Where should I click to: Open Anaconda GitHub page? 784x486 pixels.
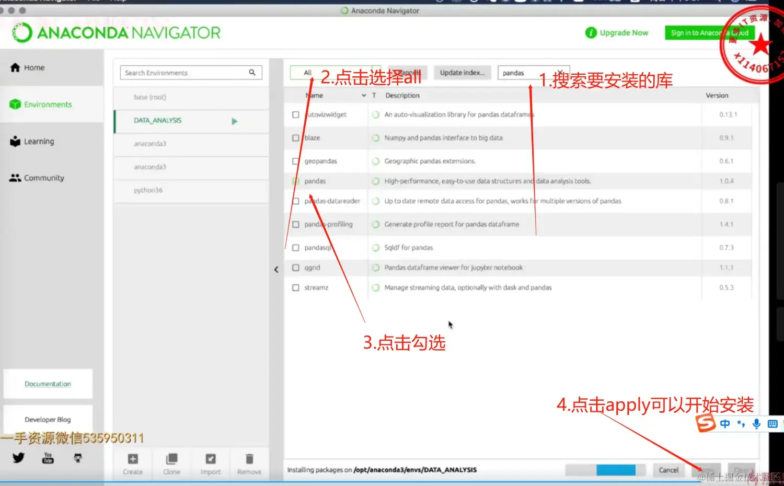pos(78,458)
